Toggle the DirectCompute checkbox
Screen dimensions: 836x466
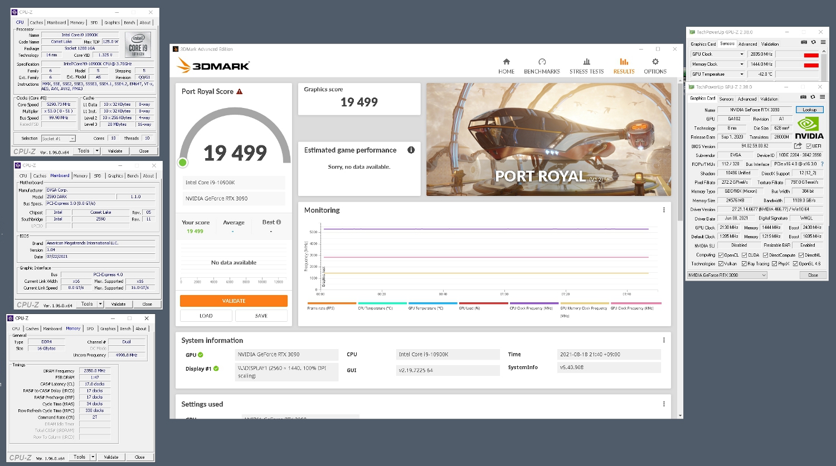coord(765,255)
